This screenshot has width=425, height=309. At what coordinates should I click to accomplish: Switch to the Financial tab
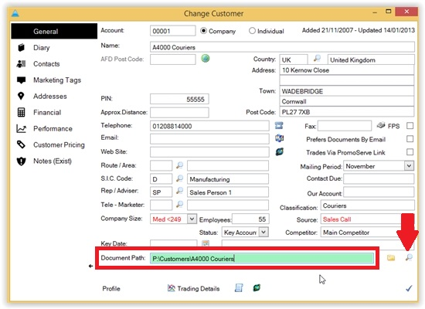coord(47,113)
